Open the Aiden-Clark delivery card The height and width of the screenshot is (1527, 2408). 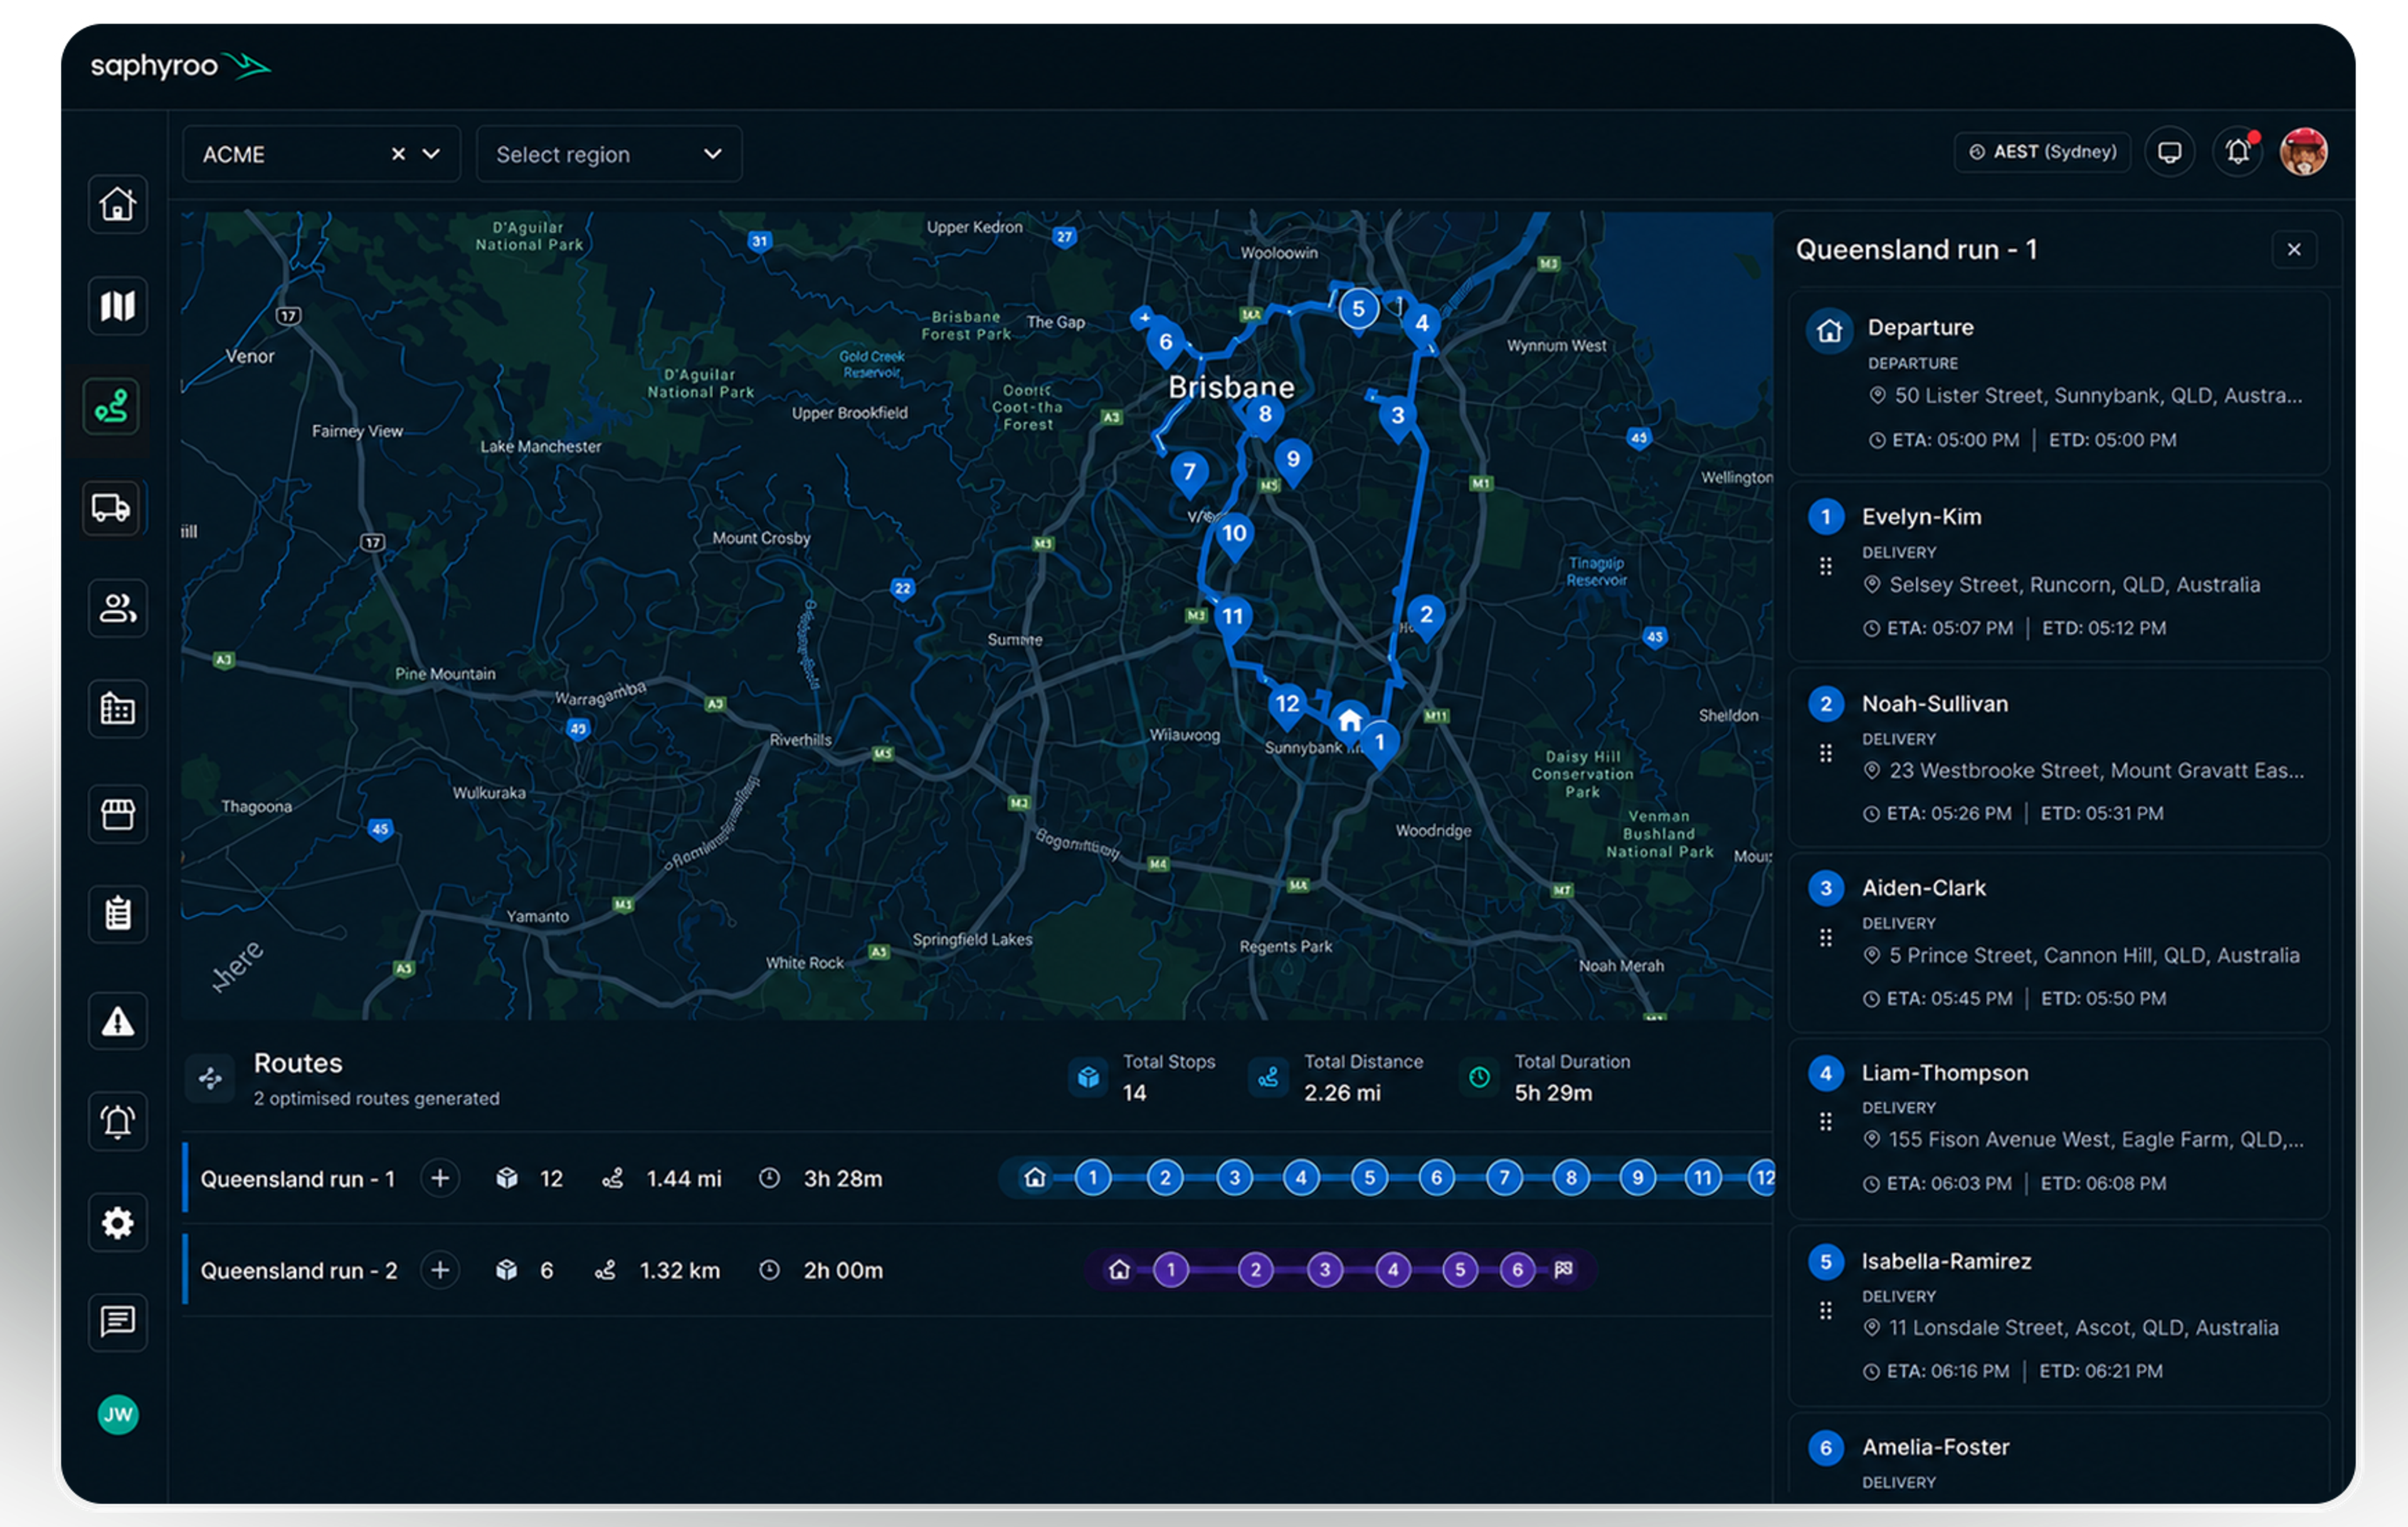pyautogui.click(x=2059, y=942)
